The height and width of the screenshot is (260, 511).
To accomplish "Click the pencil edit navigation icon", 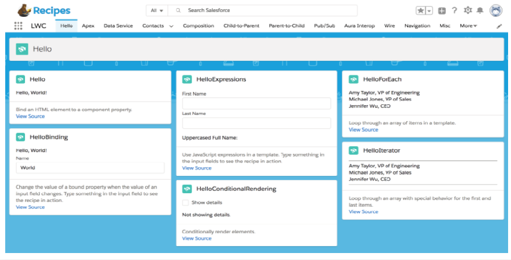I will pos(499,26).
